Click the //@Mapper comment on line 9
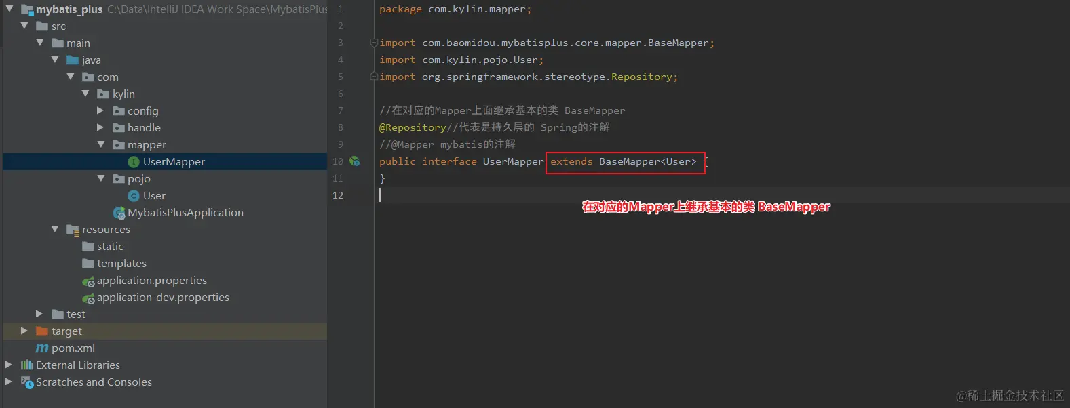The height and width of the screenshot is (408, 1070). tap(447, 144)
